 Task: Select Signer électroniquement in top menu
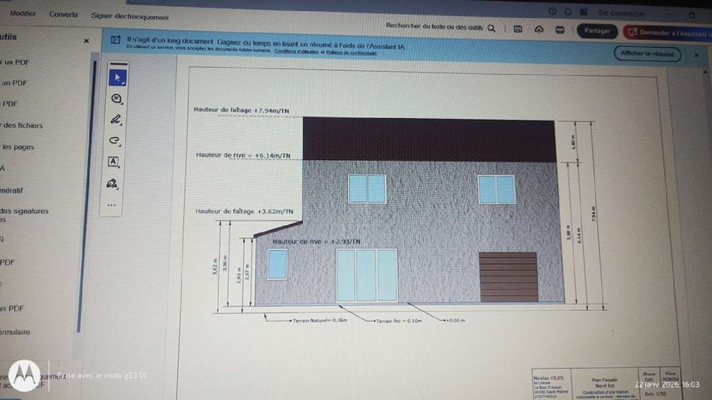click(x=130, y=17)
